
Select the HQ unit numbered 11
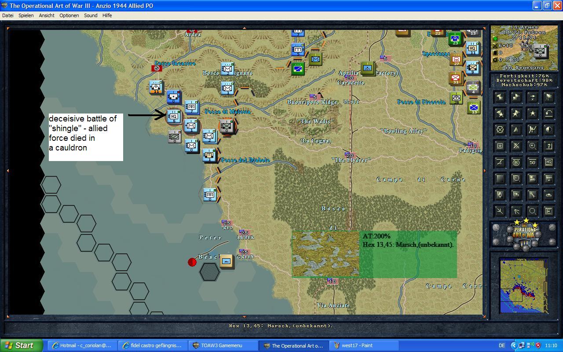pyautogui.click(x=473, y=48)
